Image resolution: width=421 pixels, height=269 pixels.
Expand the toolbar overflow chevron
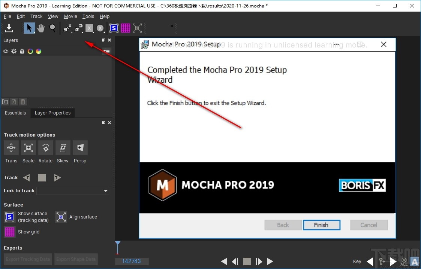pyautogui.click(x=172, y=26)
